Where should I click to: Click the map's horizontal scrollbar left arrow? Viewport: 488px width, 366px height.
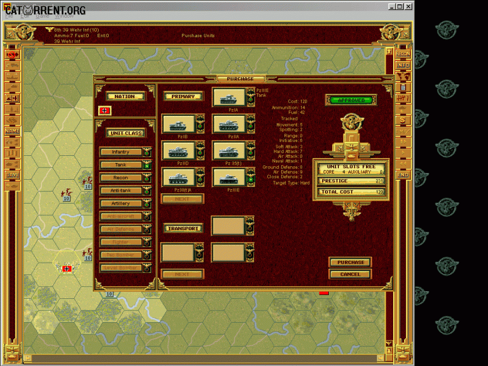27,358
